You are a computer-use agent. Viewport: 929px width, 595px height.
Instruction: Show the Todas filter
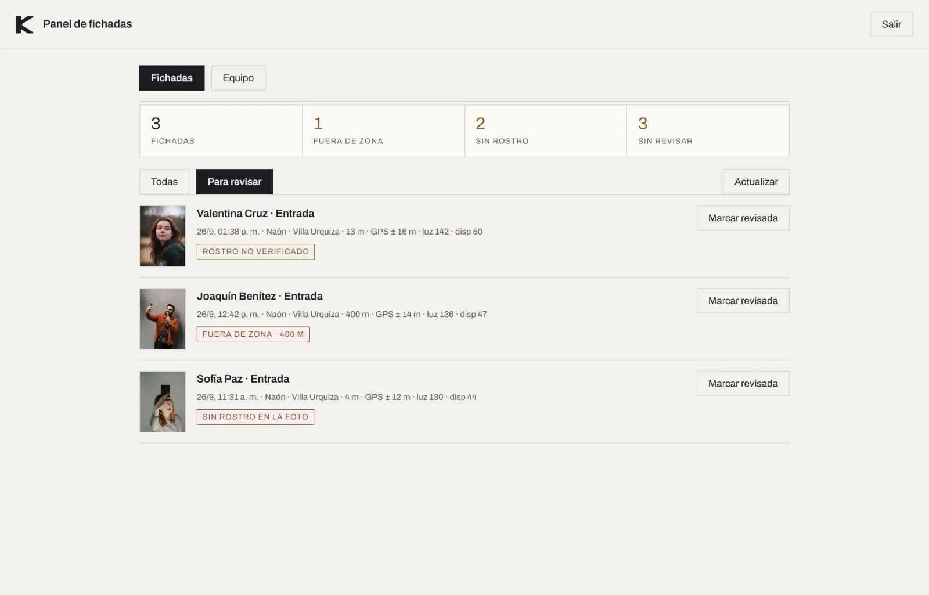(x=164, y=182)
